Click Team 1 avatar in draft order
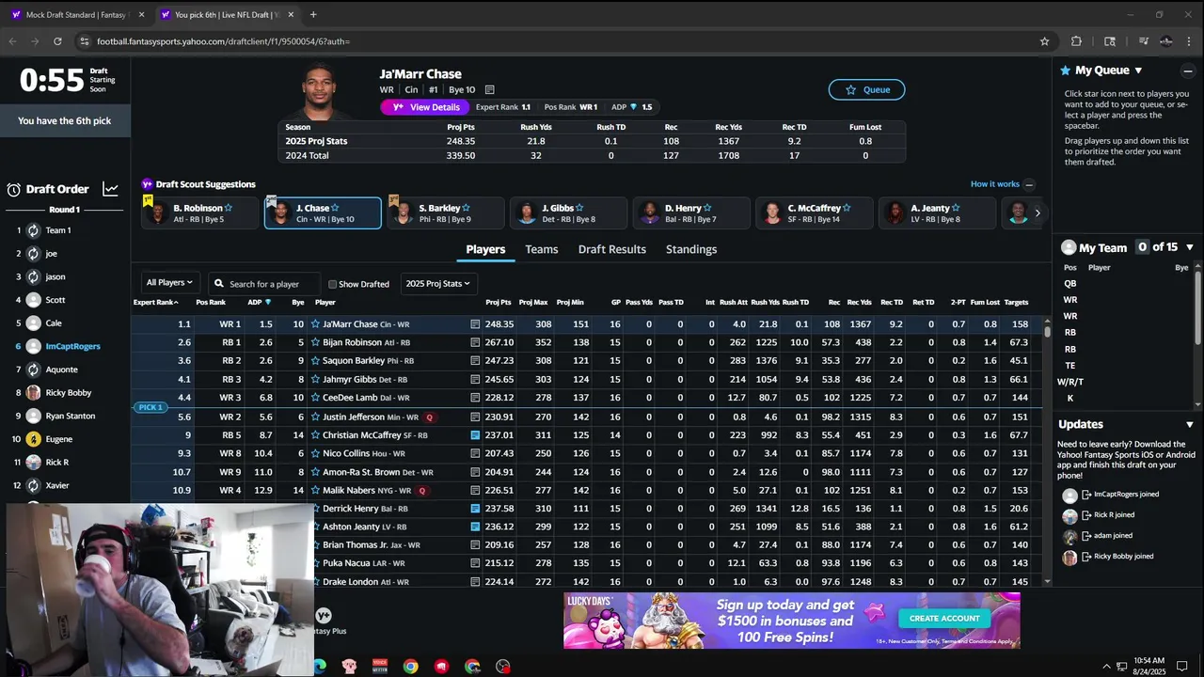The width and height of the screenshot is (1204, 677). pos(33,230)
